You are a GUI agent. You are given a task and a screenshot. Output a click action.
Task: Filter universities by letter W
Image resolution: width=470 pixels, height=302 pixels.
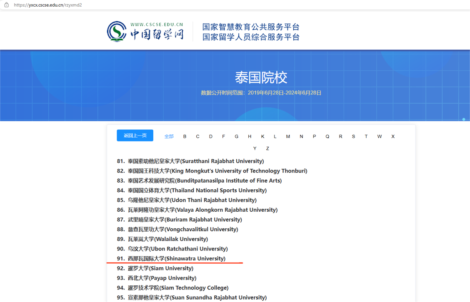click(x=380, y=136)
